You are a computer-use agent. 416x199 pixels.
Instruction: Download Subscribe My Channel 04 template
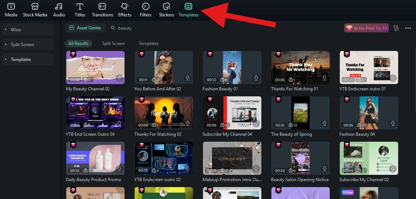click(x=256, y=123)
